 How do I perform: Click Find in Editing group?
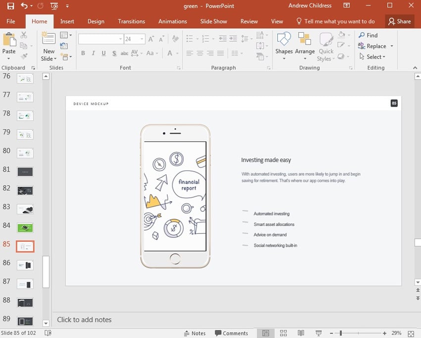point(368,35)
